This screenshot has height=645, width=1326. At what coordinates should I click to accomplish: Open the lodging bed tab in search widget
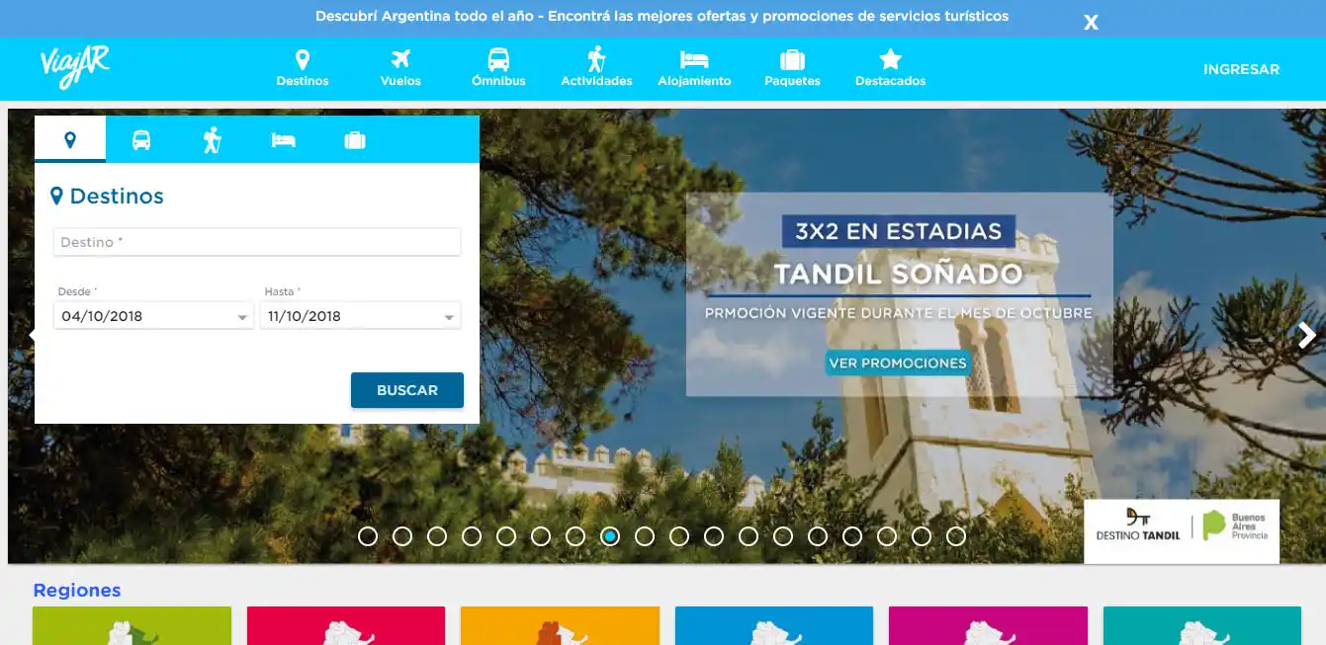click(284, 138)
